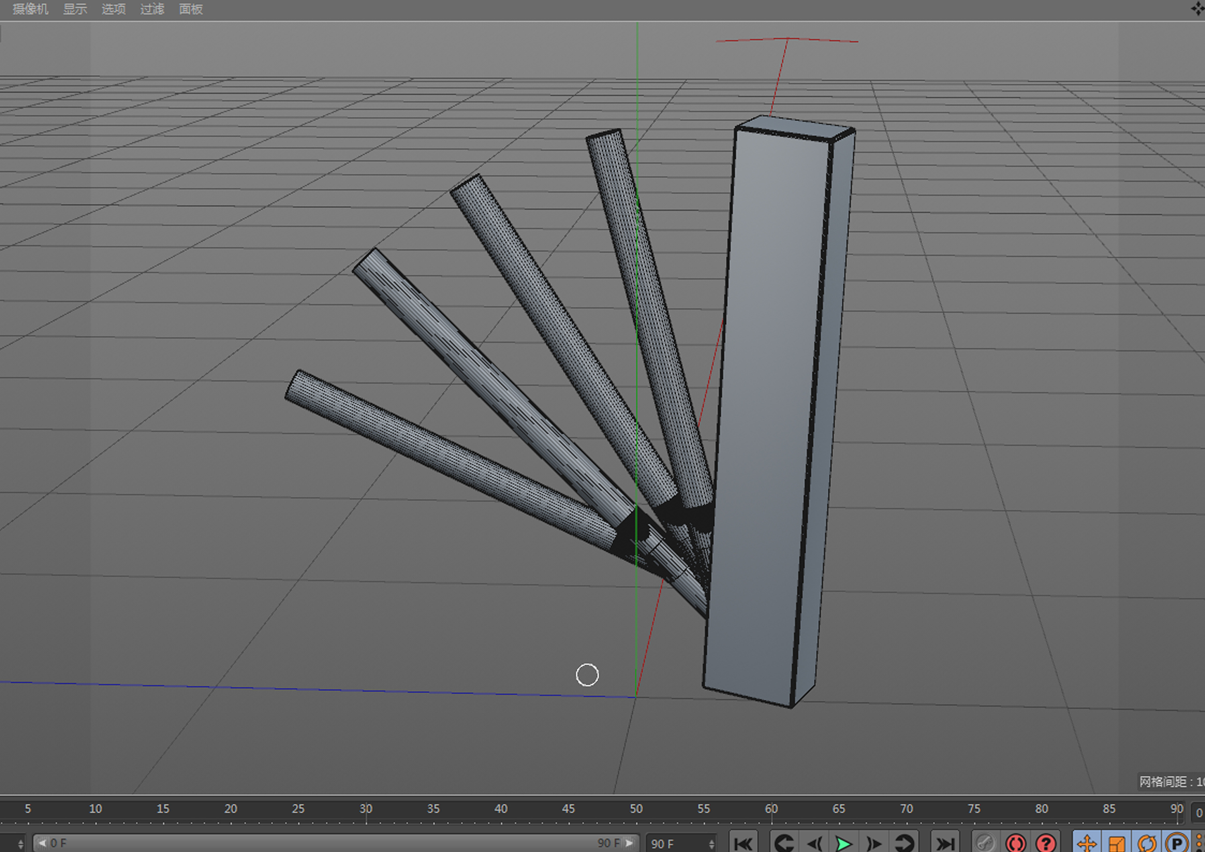Click left arrow handle of range slider
This screenshot has height=852, width=1205.
point(42,843)
